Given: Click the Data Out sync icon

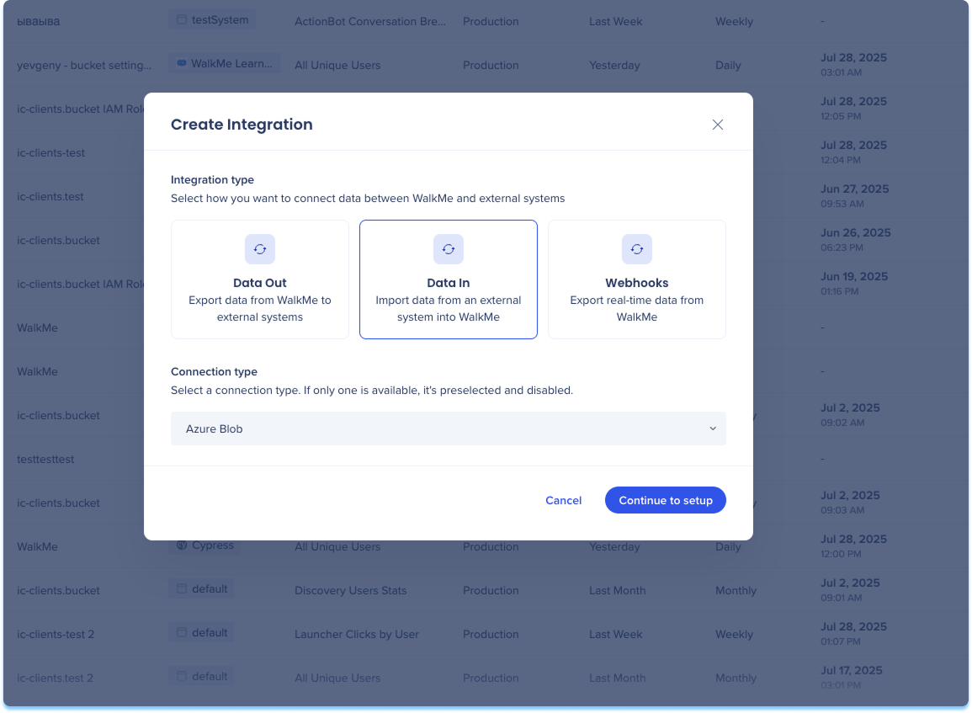Looking at the screenshot, I should point(260,249).
